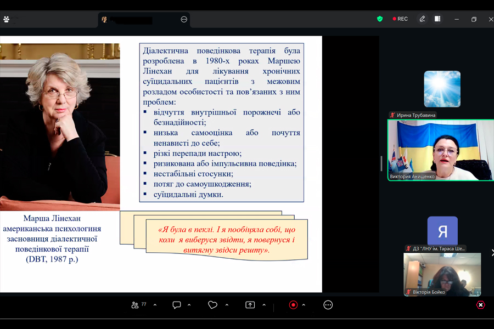Click the caption "Марша Лінехан" under photo
This screenshot has width=494, height=329.
(x=52, y=218)
